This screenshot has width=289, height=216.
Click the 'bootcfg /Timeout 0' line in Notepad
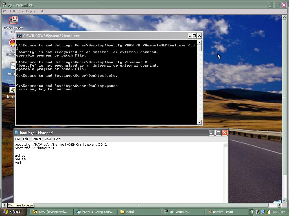(x=35, y=148)
